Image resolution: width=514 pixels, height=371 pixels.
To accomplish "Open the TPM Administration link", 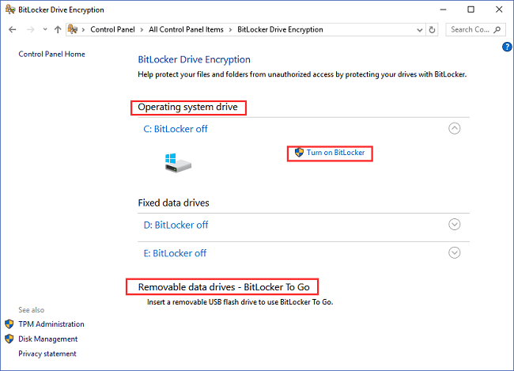I will coord(51,324).
